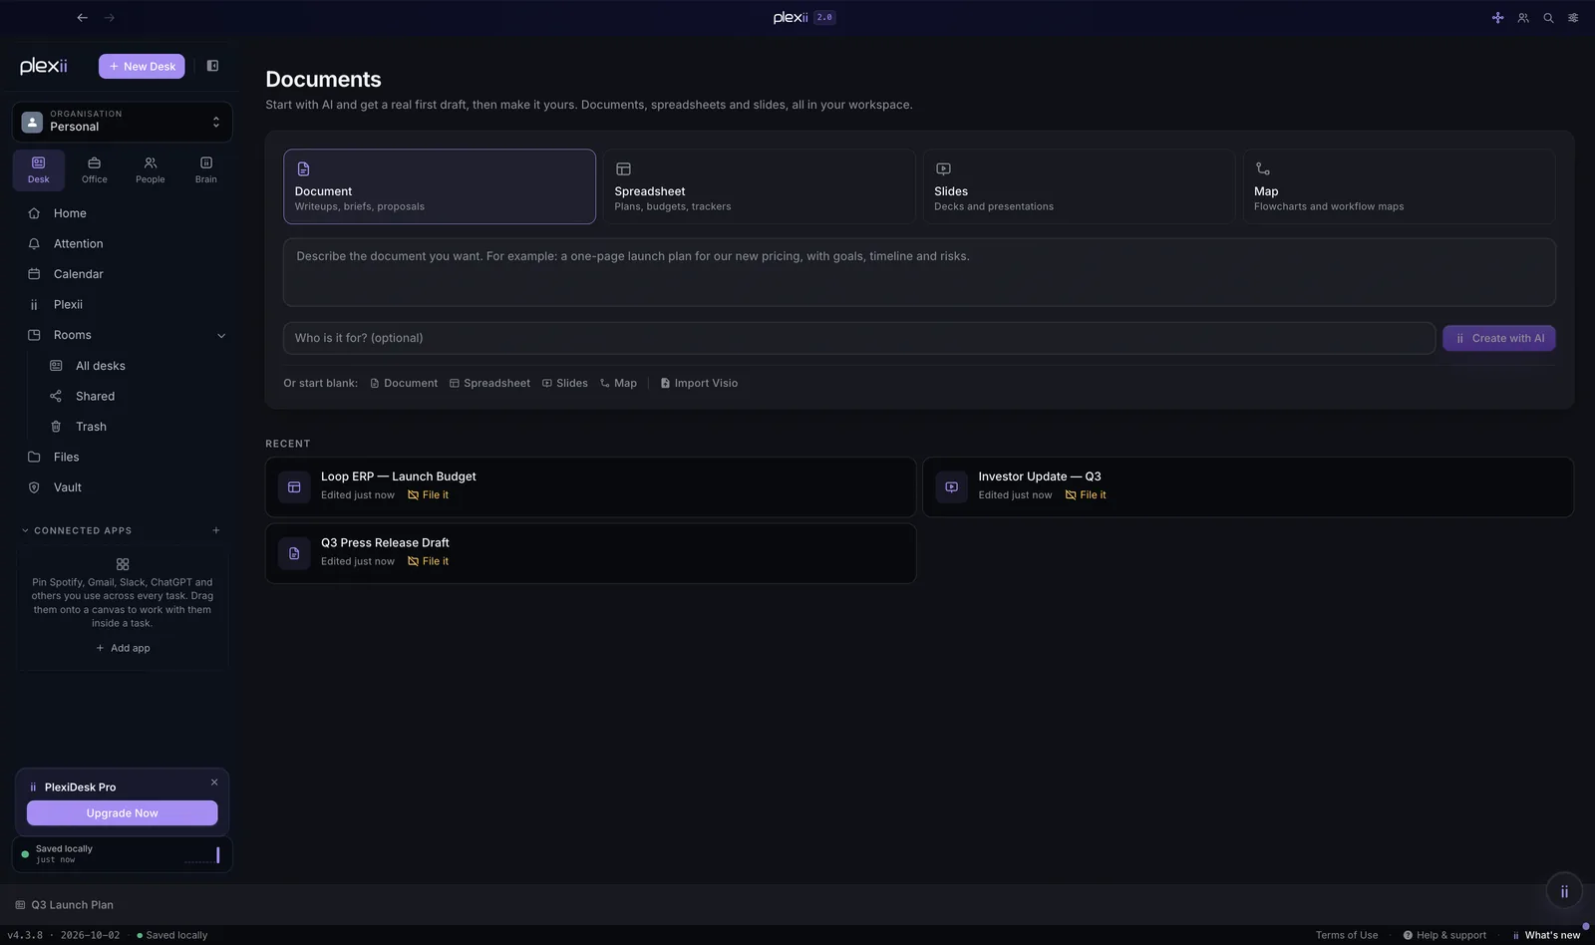Screen dimensions: 1595x945
Task: Open the floating Plexii assistant button
Action: pyautogui.click(x=1564, y=891)
